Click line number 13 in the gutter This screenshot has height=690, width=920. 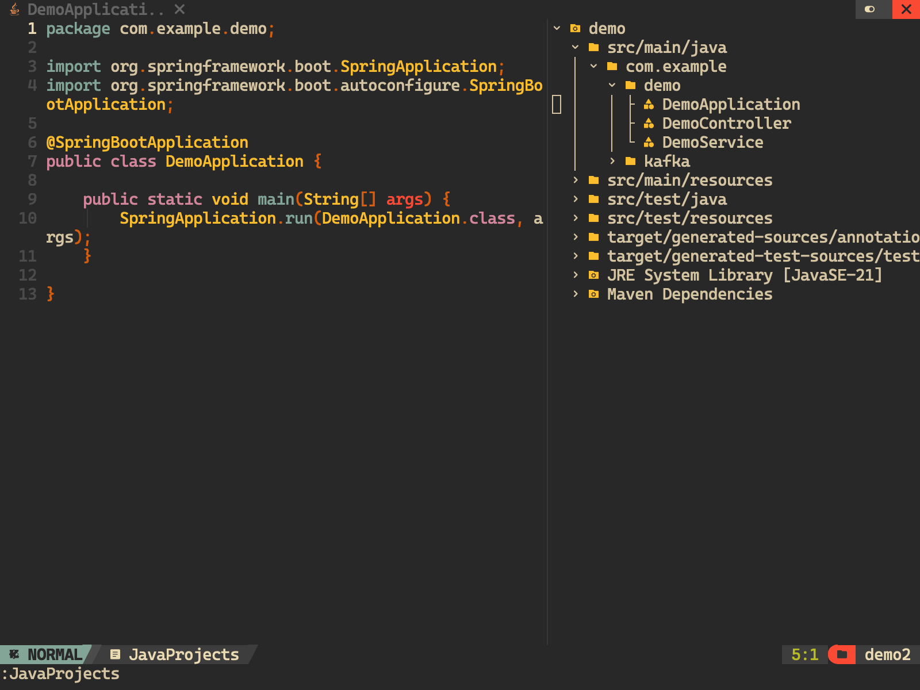point(28,294)
